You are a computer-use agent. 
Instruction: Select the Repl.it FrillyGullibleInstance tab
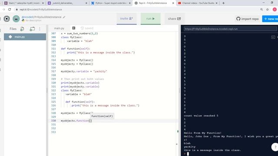(154, 3)
